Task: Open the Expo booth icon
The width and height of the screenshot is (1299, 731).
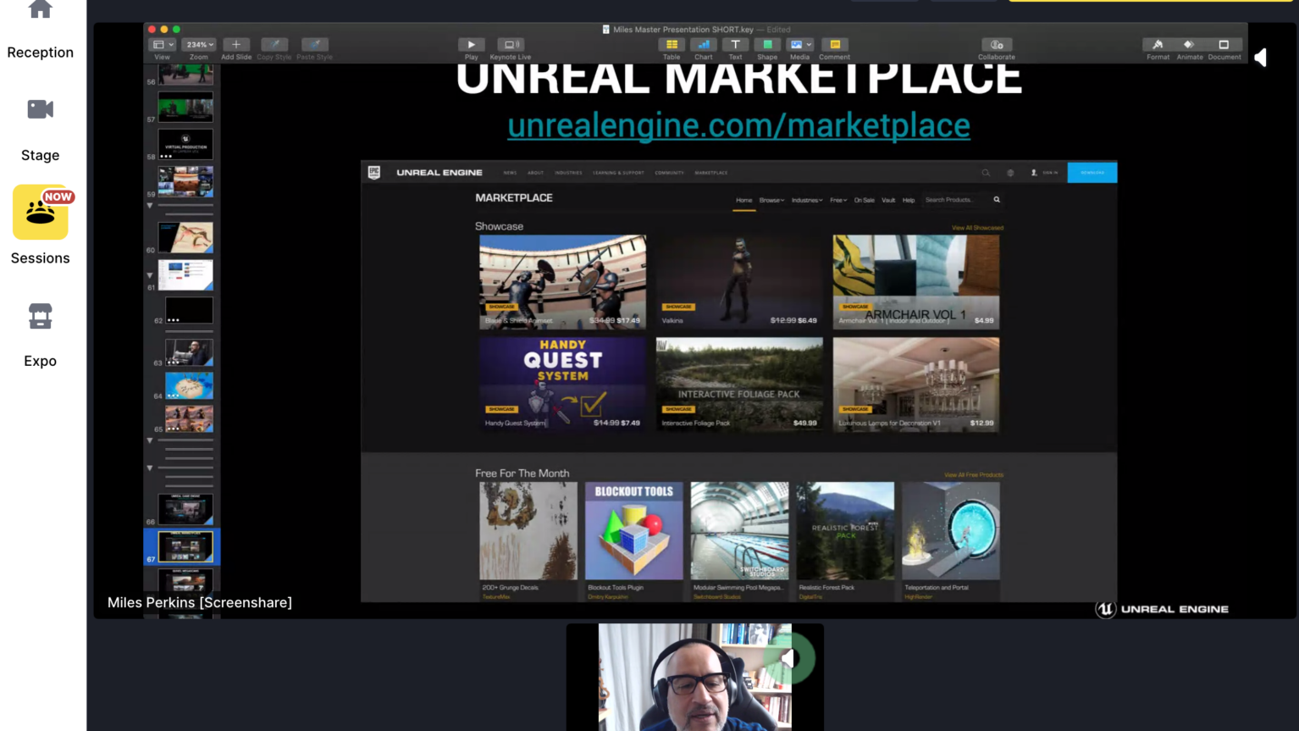Action: pyautogui.click(x=40, y=317)
